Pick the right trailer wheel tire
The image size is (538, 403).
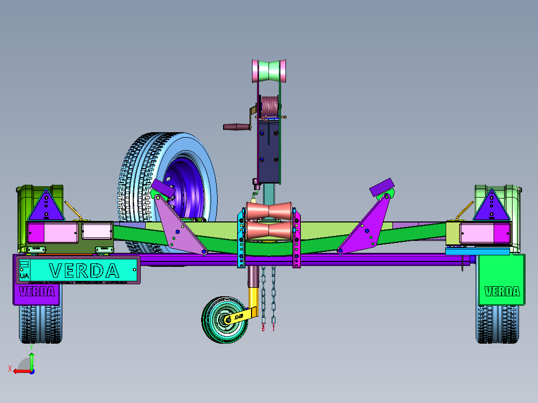pyautogui.click(x=497, y=324)
